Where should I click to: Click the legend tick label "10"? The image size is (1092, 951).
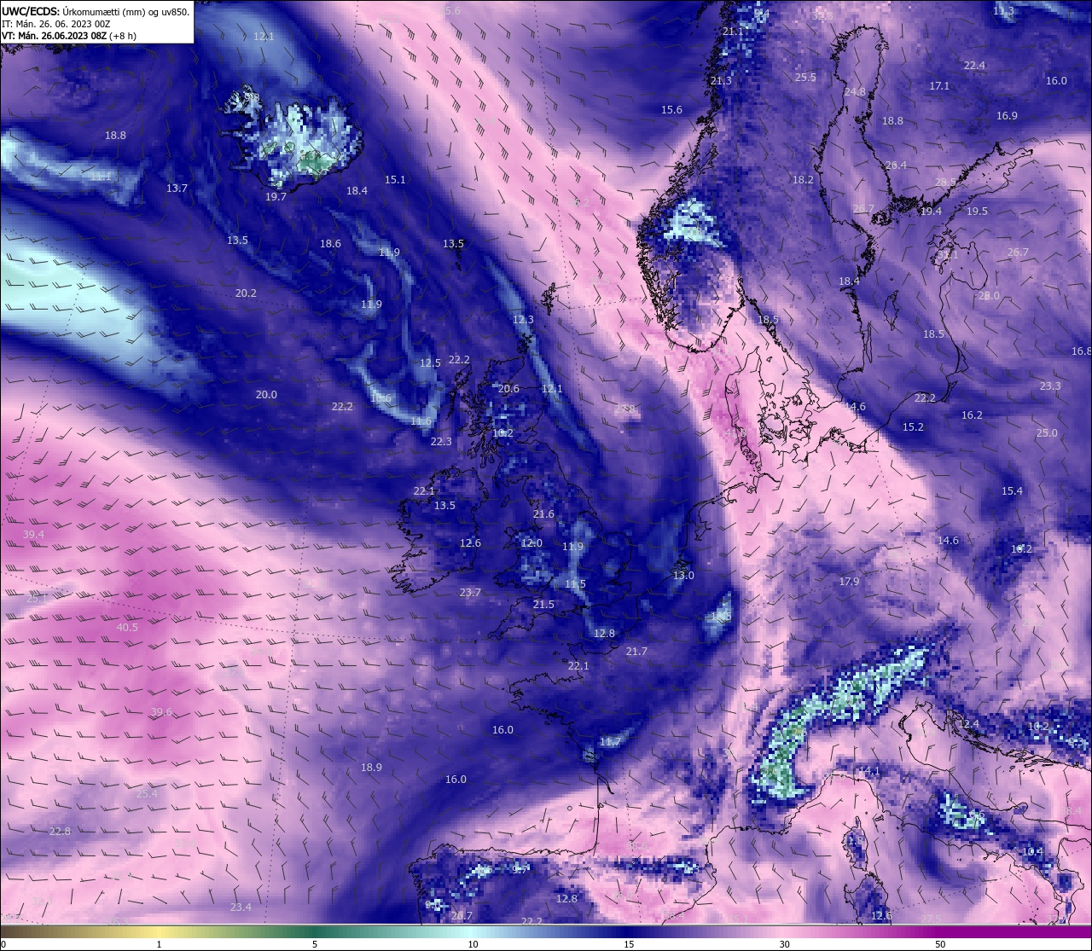(x=473, y=944)
